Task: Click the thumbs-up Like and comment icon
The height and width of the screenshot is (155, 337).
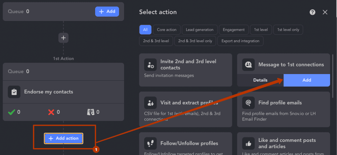Action: (x=248, y=144)
